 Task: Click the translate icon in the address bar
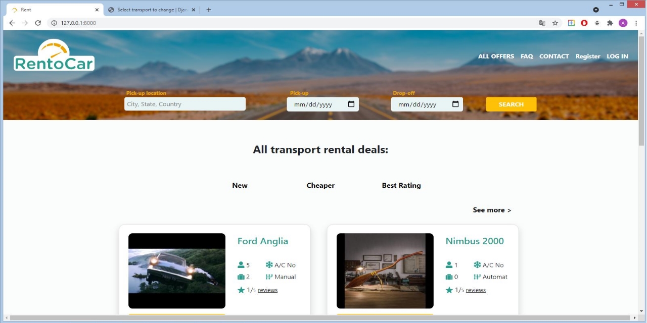tap(542, 23)
